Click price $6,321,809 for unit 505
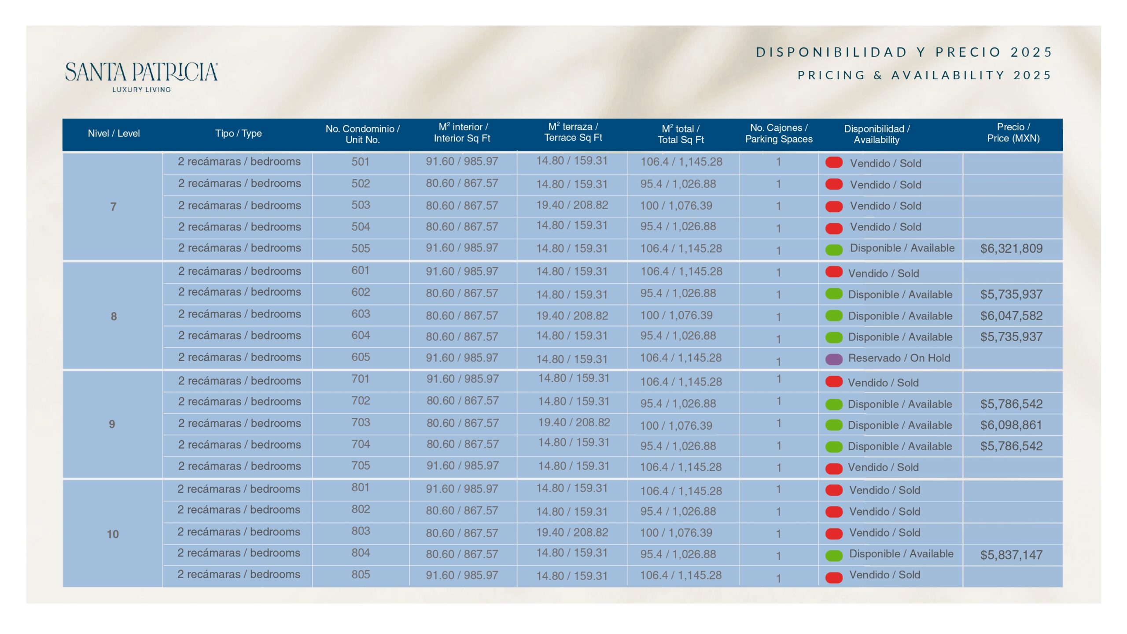The image size is (1127, 634). point(1011,249)
